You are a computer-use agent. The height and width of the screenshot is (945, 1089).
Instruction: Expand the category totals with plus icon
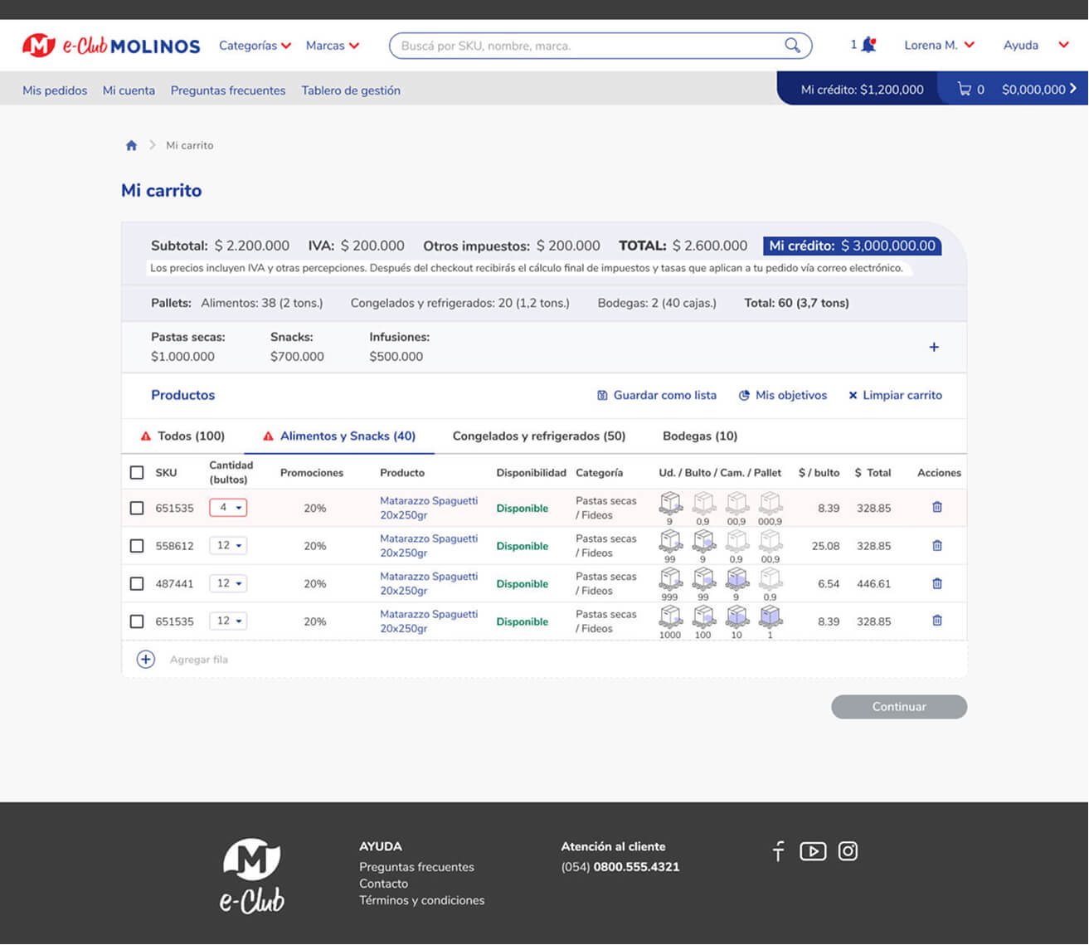click(x=934, y=348)
